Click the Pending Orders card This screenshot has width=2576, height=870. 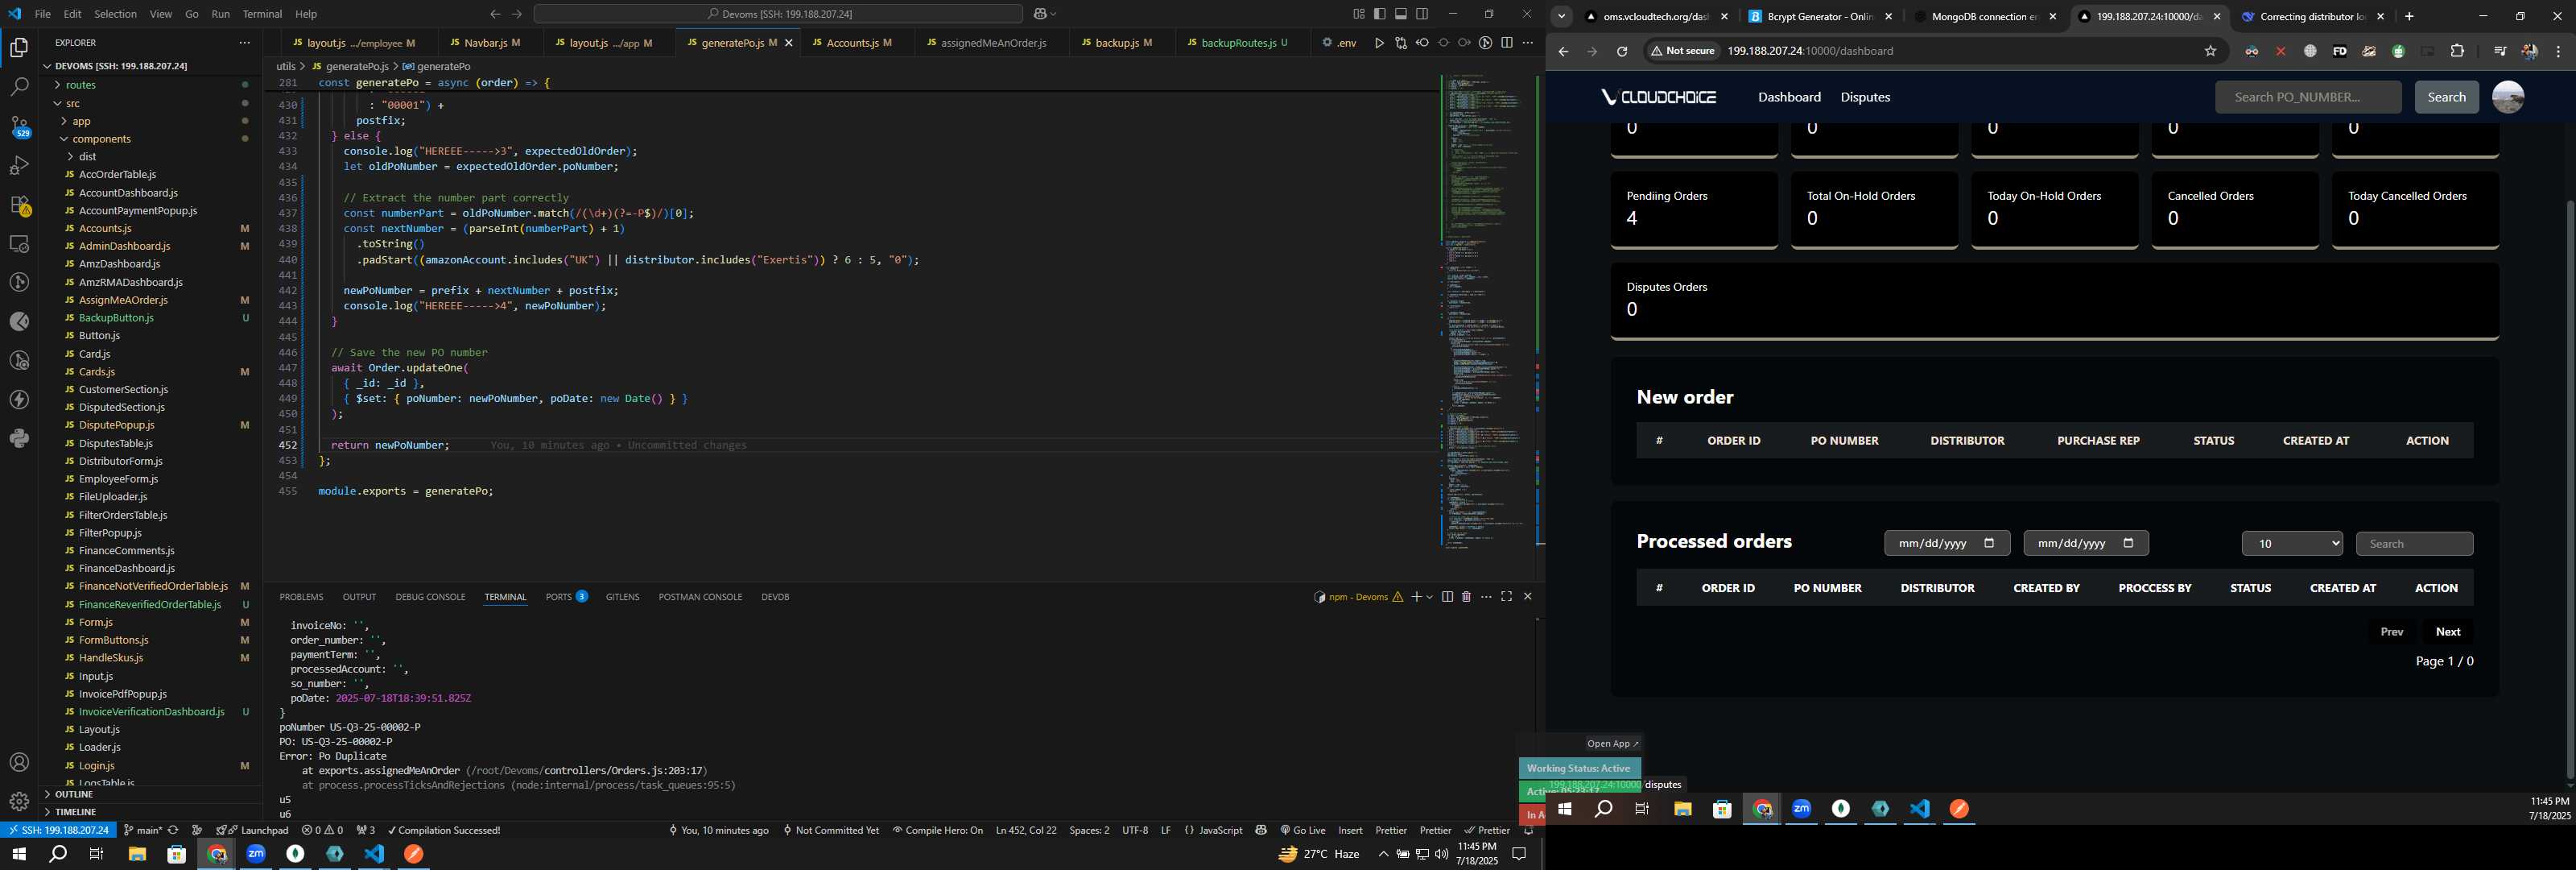(x=1693, y=209)
